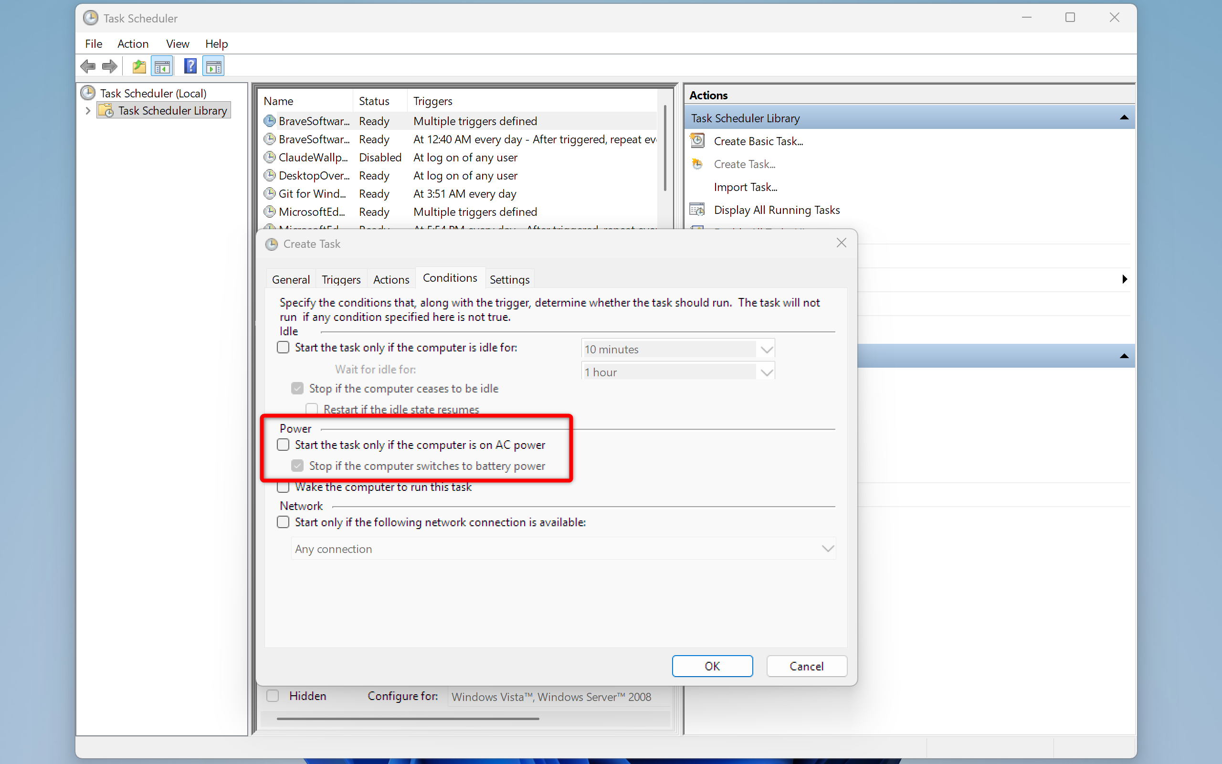The height and width of the screenshot is (764, 1222).
Task: Click 'Import Task...' in Actions pane
Action: tap(745, 187)
